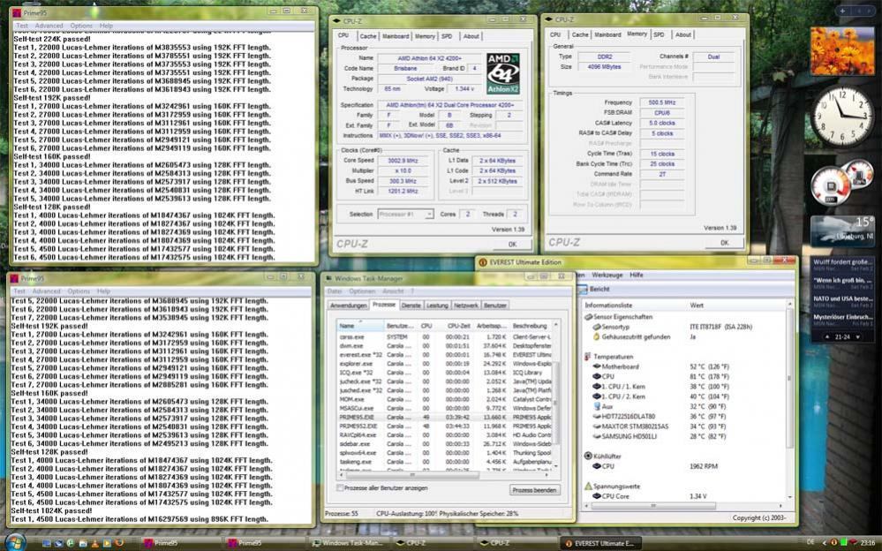Click the 1962 RPM fan speed value
This screenshot has height=551, width=882.
click(x=704, y=466)
